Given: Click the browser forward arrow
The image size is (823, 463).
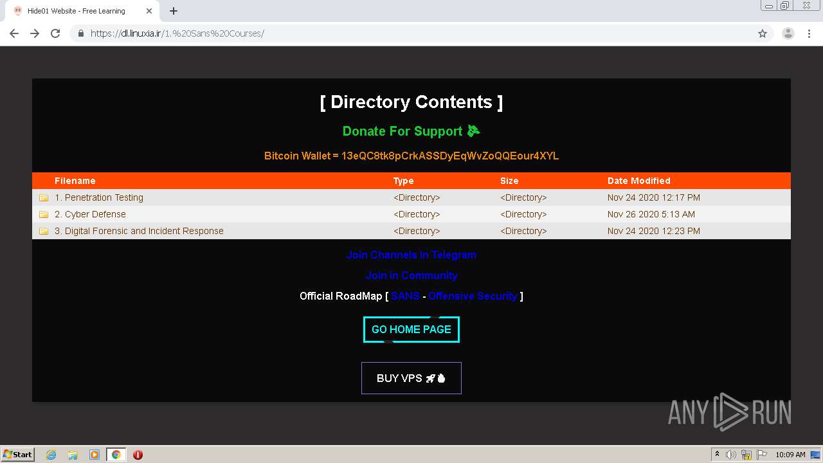Looking at the screenshot, I should click(35, 33).
